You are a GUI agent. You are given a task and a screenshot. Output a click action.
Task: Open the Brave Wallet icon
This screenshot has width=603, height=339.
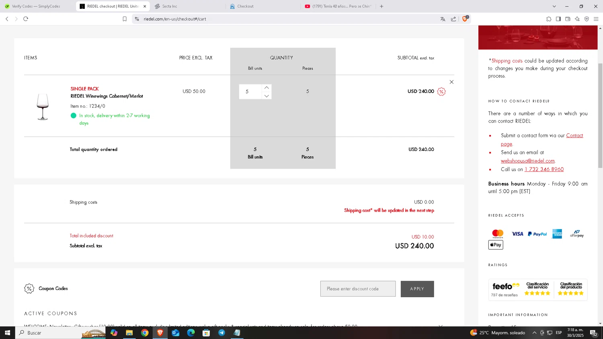click(x=568, y=19)
